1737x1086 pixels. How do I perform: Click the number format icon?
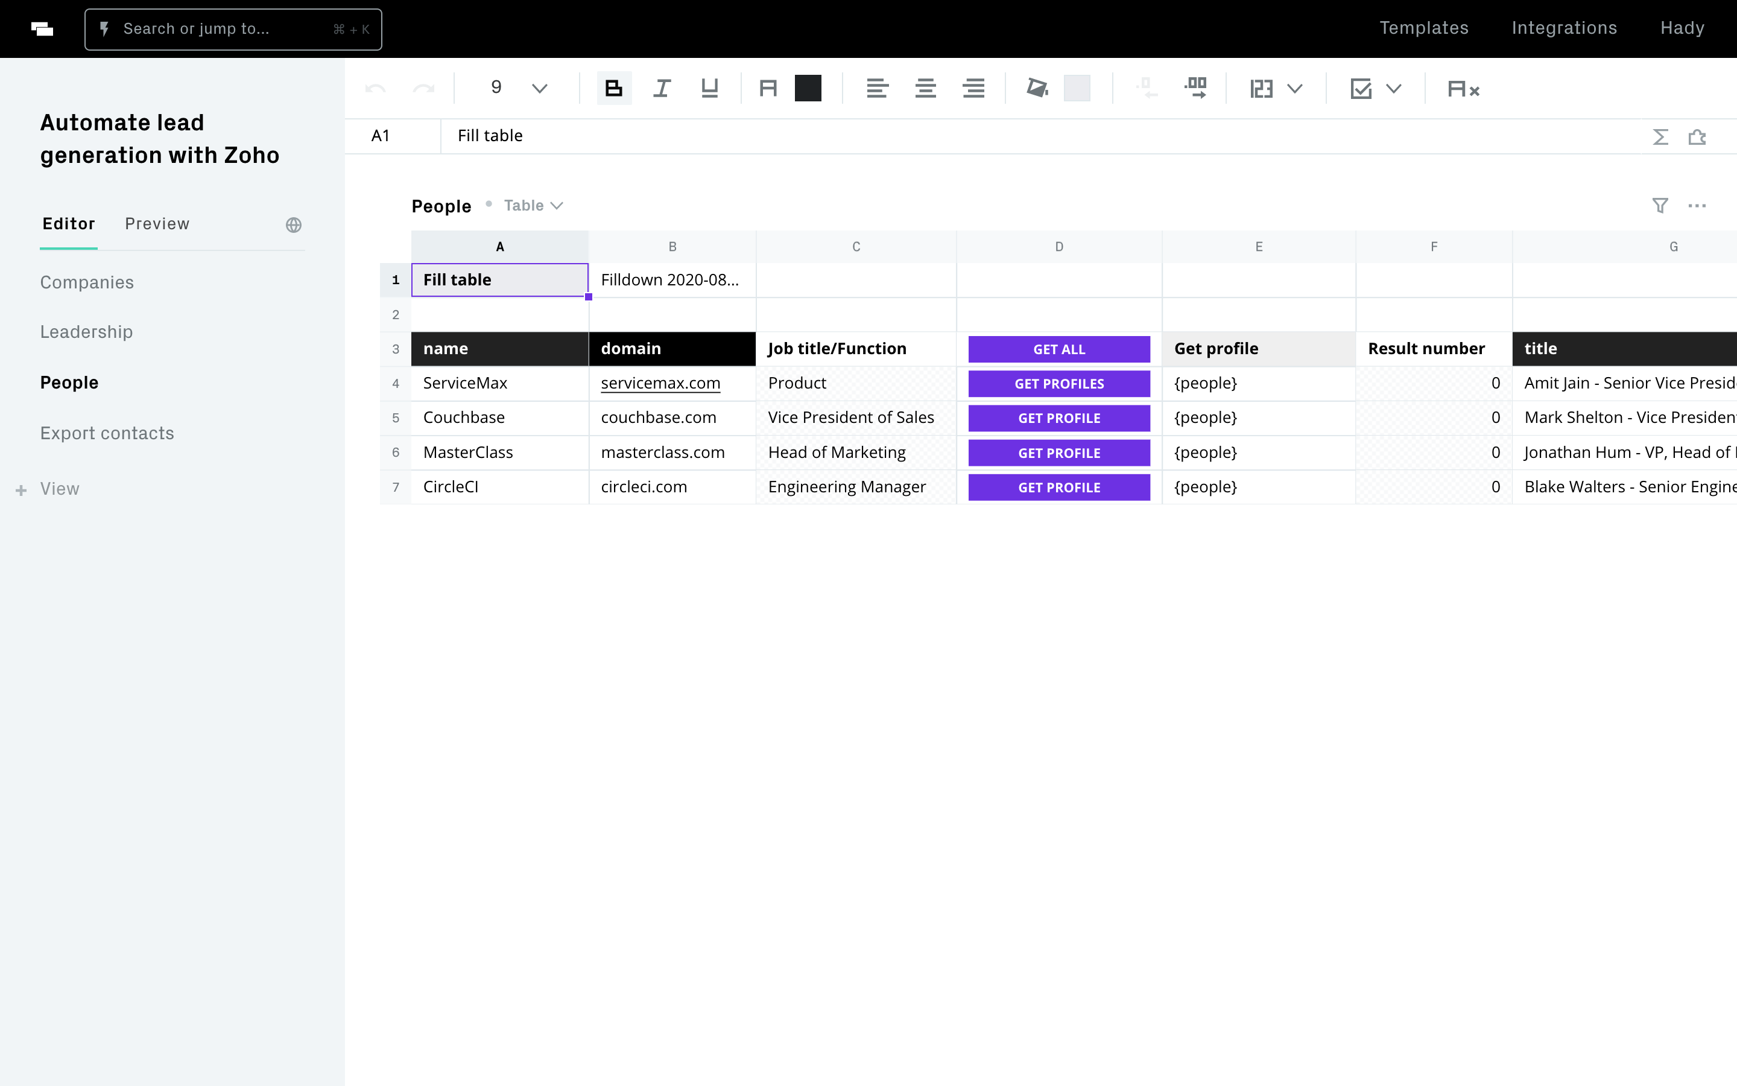[1261, 89]
